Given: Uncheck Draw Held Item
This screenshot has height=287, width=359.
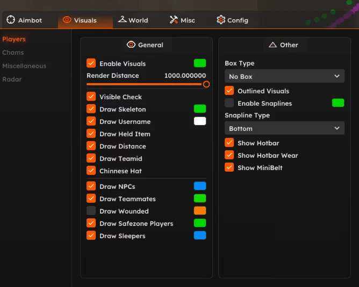Looking at the screenshot, I should click(91, 134).
